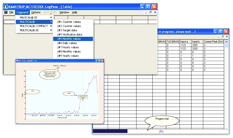Screen dimensions: 233x138
Task: Open the Help menu
Action: [x=75, y=12]
